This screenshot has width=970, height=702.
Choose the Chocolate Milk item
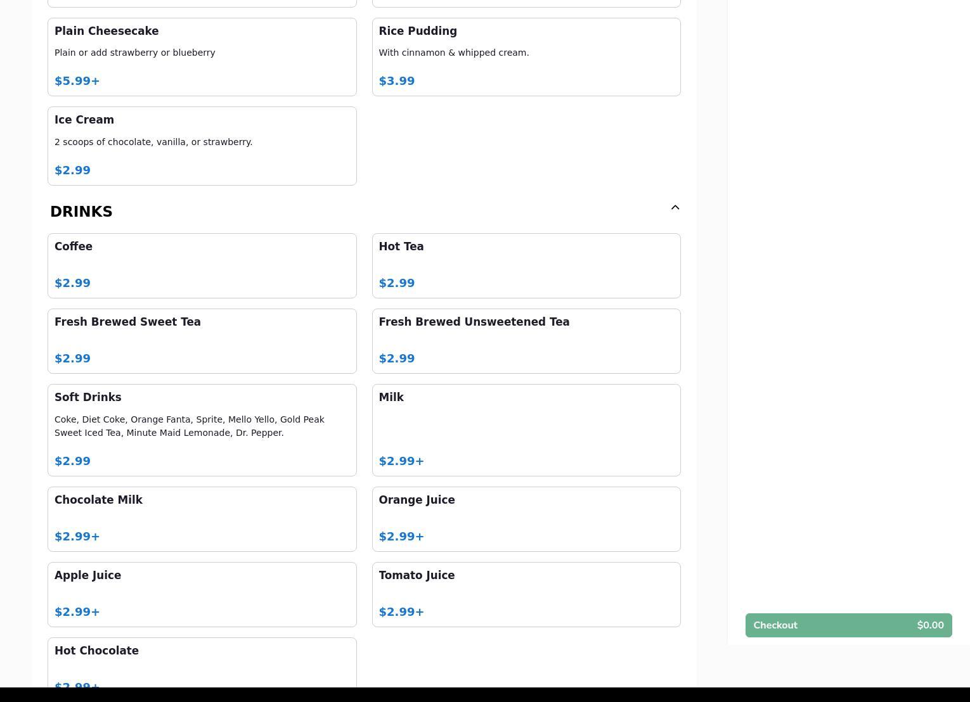click(202, 519)
